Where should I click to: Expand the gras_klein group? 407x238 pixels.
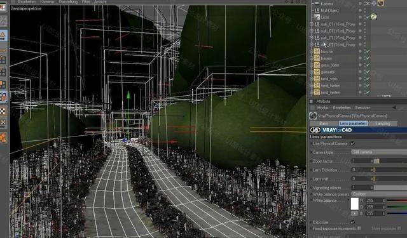[x=312, y=65]
